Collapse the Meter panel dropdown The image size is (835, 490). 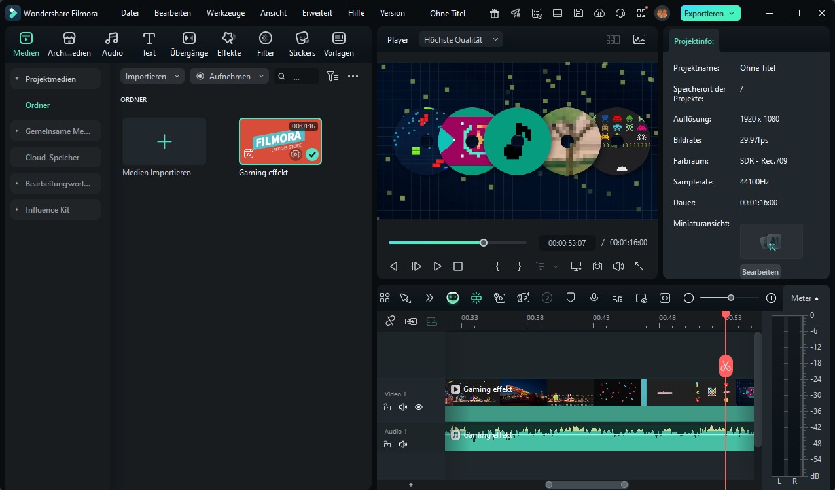click(805, 298)
